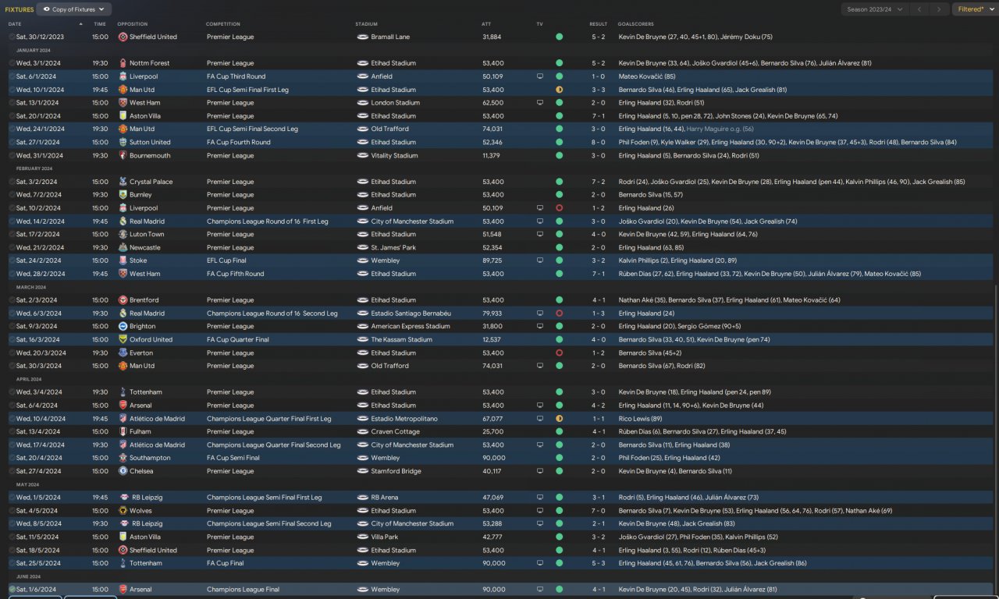
Task: Sort fixtures by the Date column header
Action: [x=15, y=24]
